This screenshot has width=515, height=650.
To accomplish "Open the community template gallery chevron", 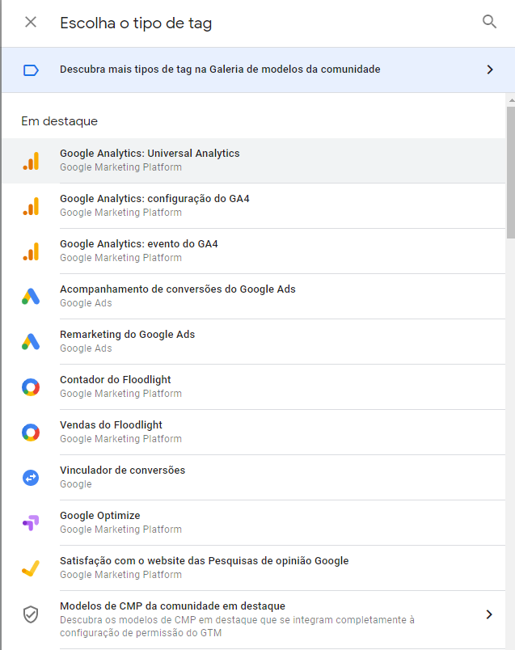I will point(489,70).
